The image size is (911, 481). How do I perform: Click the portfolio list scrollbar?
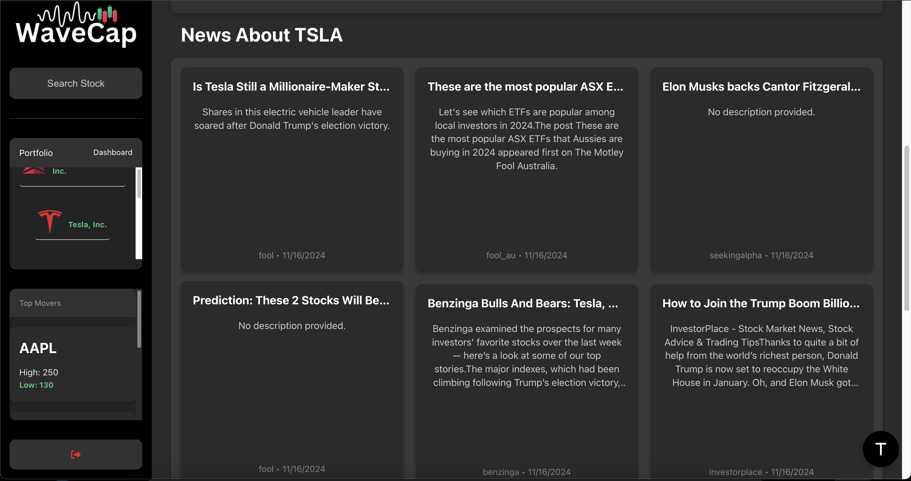click(x=139, y=184)
